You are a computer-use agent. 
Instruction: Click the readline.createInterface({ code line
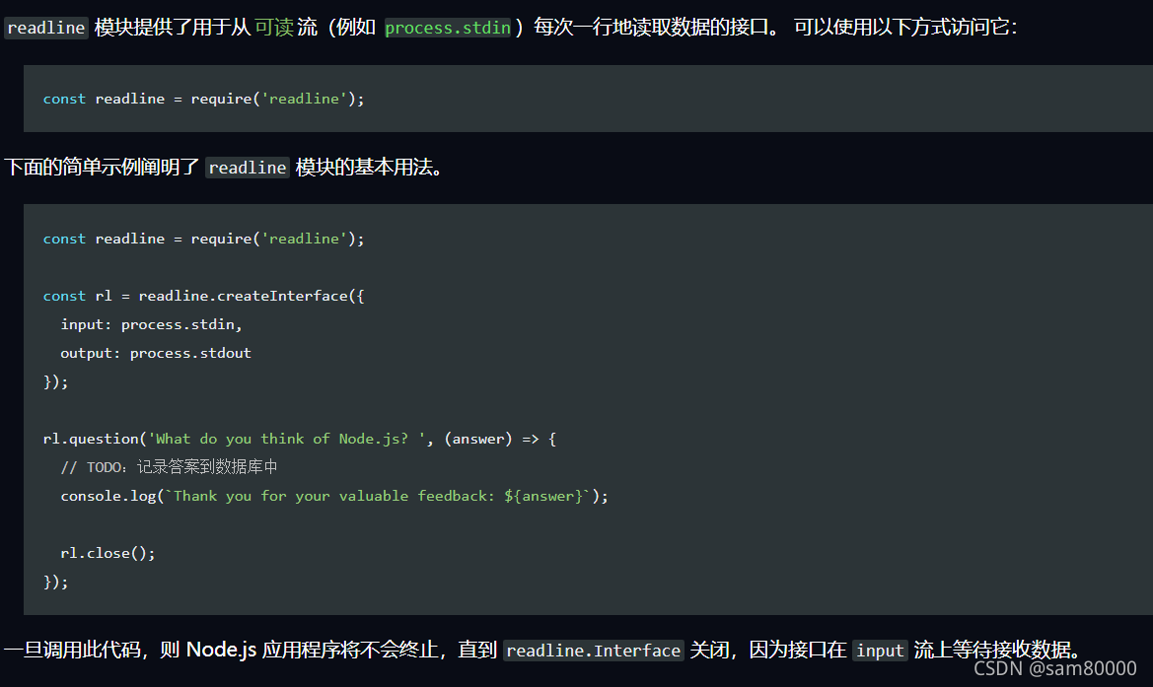pos(204,296)
